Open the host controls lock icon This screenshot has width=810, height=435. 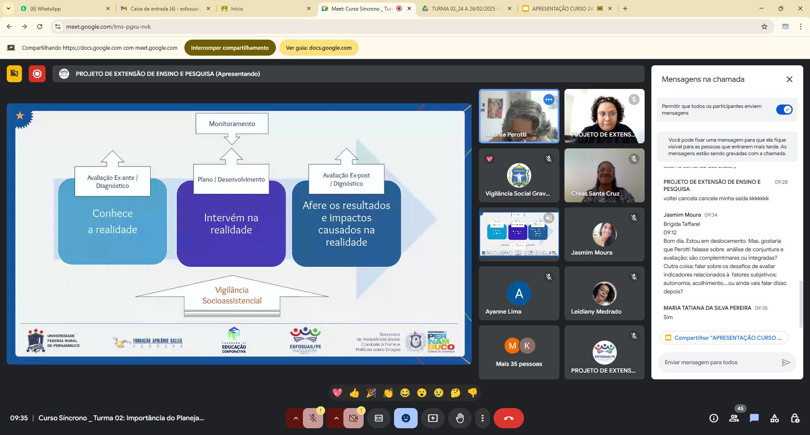(x=795, y=418)
